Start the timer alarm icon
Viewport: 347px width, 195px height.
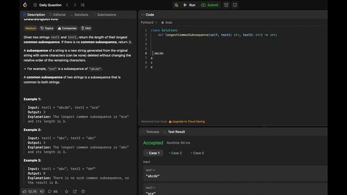coord(226,5)
